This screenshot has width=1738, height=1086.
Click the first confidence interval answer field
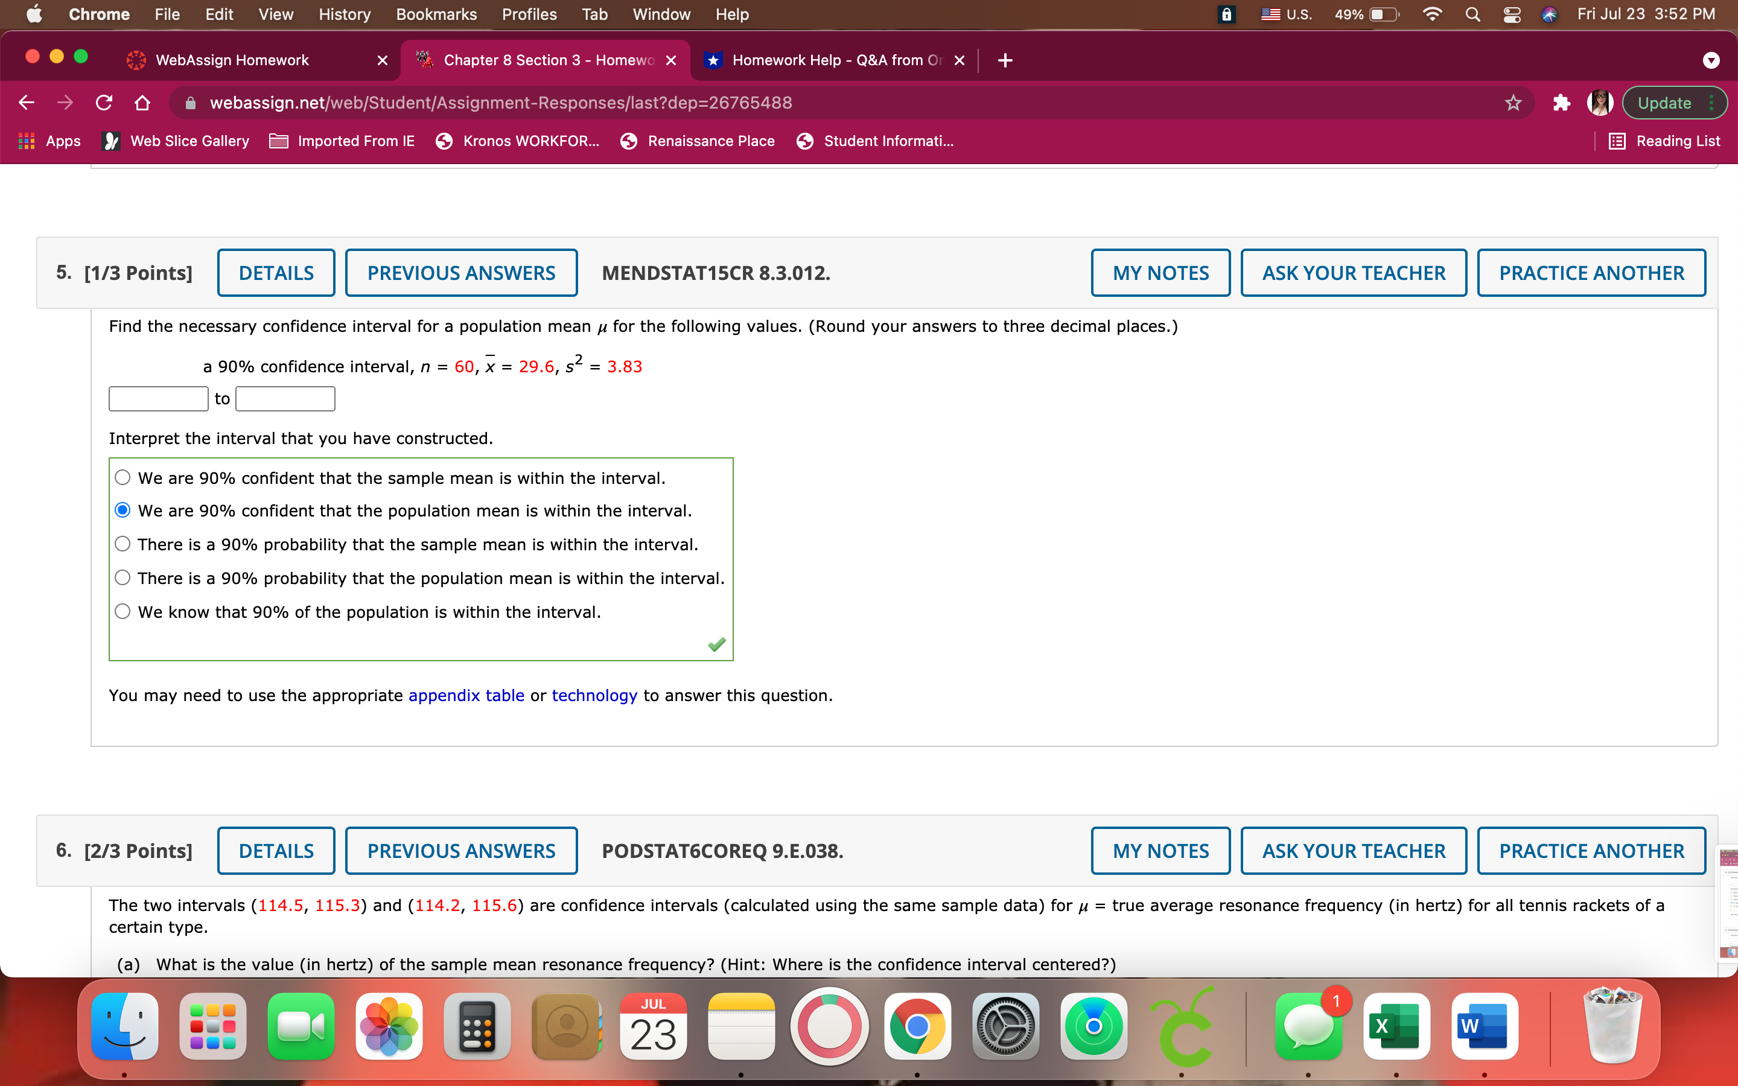(158, 398)
